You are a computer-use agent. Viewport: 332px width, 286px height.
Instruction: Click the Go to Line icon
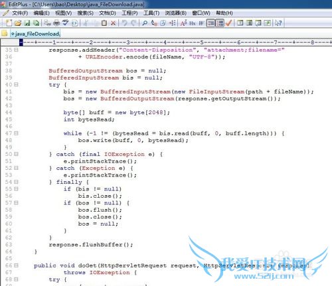point(172,23)
